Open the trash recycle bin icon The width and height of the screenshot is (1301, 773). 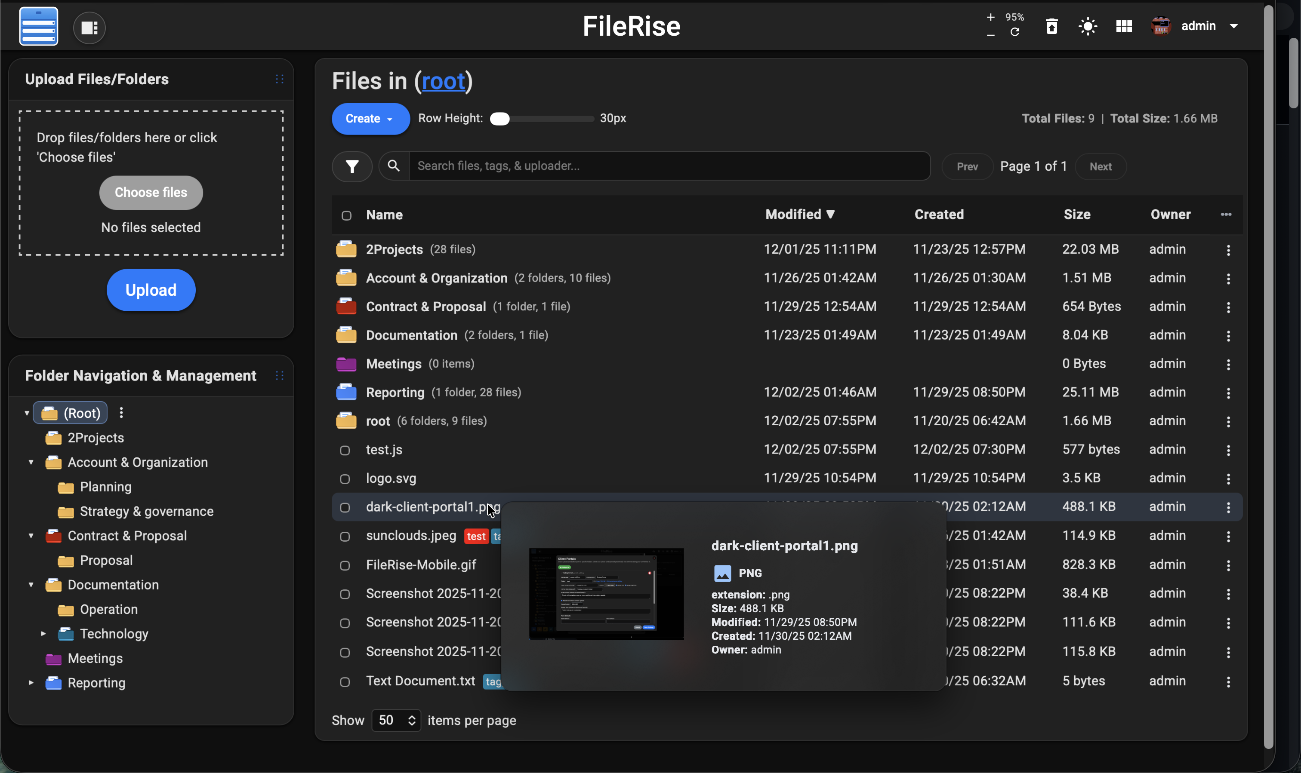click(1051, 26)
